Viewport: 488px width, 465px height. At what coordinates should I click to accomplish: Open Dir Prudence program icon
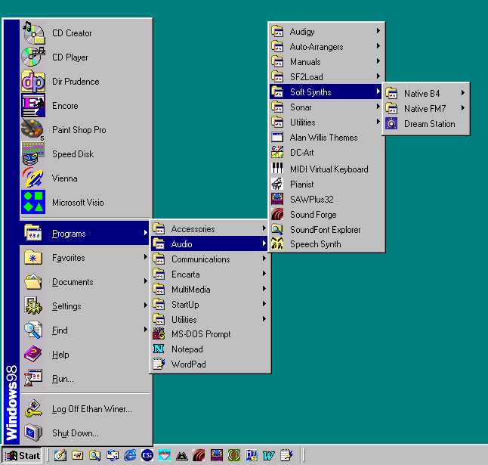[75, 82]
